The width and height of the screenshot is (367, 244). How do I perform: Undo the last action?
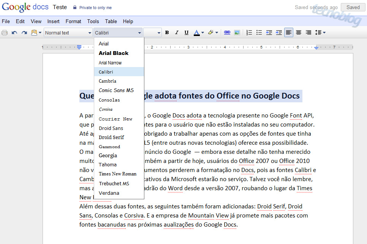[x=14, y=33]
